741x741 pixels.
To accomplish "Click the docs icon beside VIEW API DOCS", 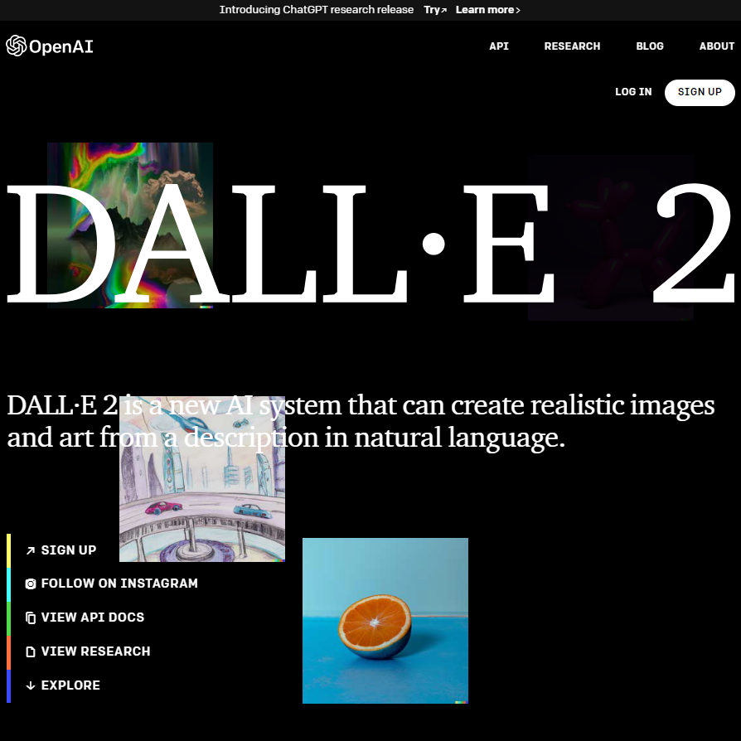I will (x=30, y=617).
